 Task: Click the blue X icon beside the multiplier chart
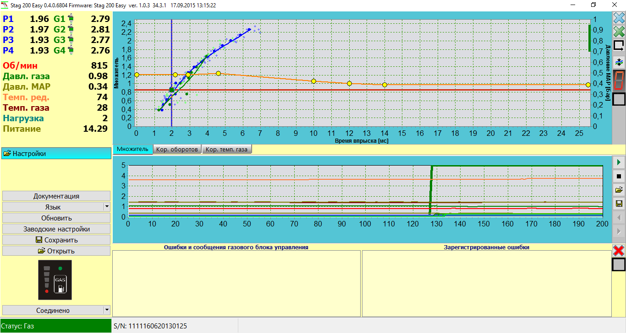pyautogui.click(x=619, y=18)
